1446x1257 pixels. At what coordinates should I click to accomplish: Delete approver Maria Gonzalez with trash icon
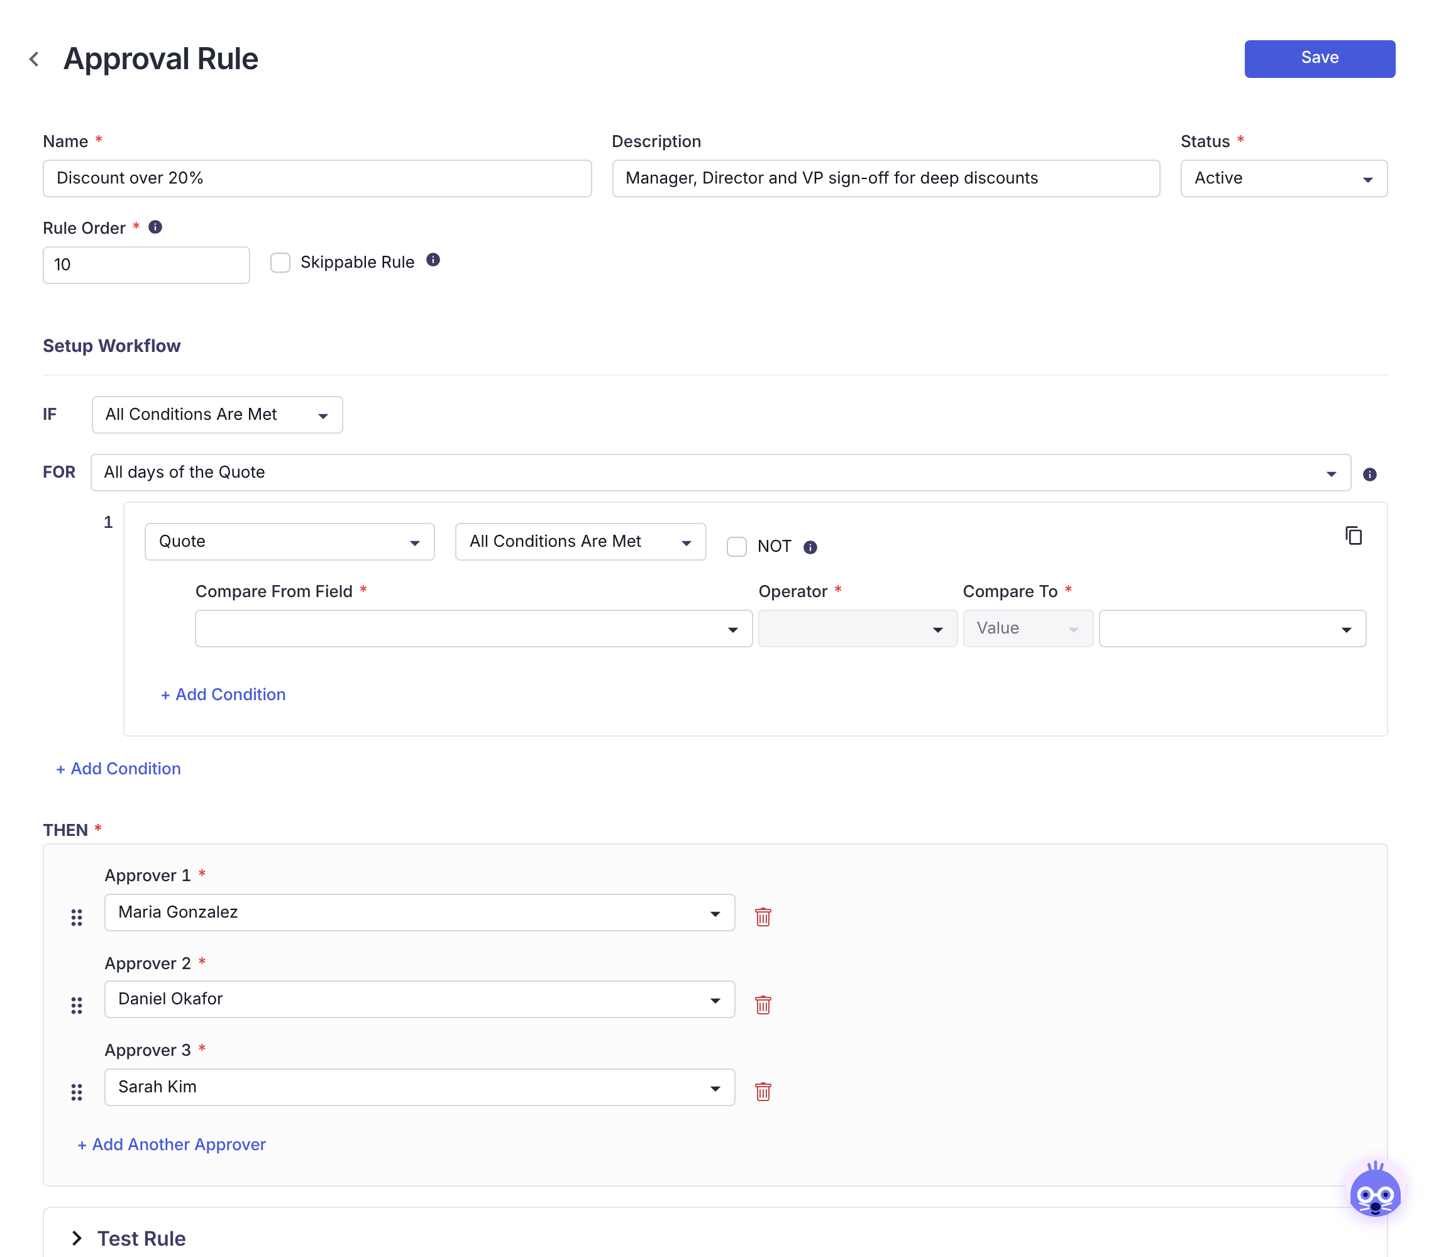point(763,917)
